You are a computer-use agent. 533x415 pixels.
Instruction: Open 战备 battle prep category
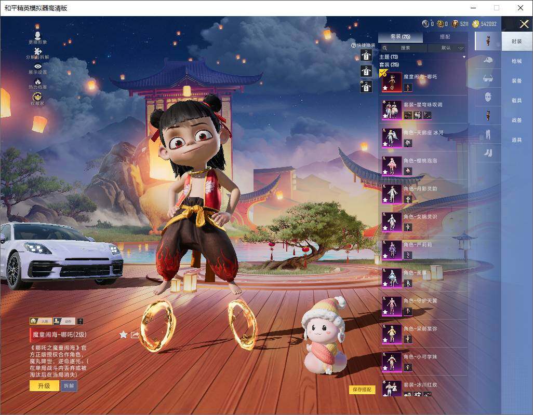coord(517,120)
